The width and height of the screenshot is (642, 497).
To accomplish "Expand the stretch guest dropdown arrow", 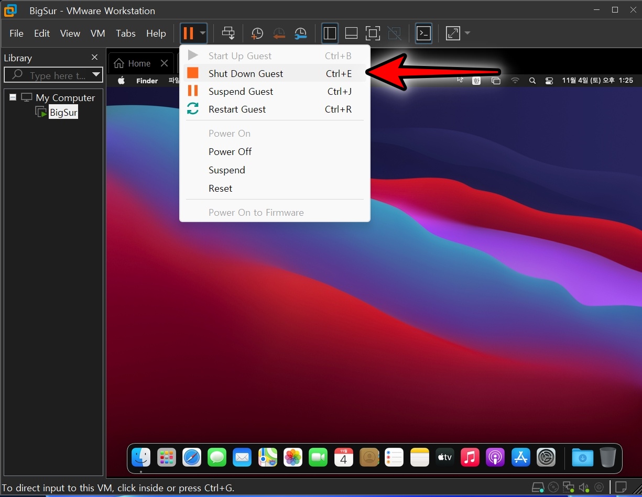I will [x=467, y=34].
